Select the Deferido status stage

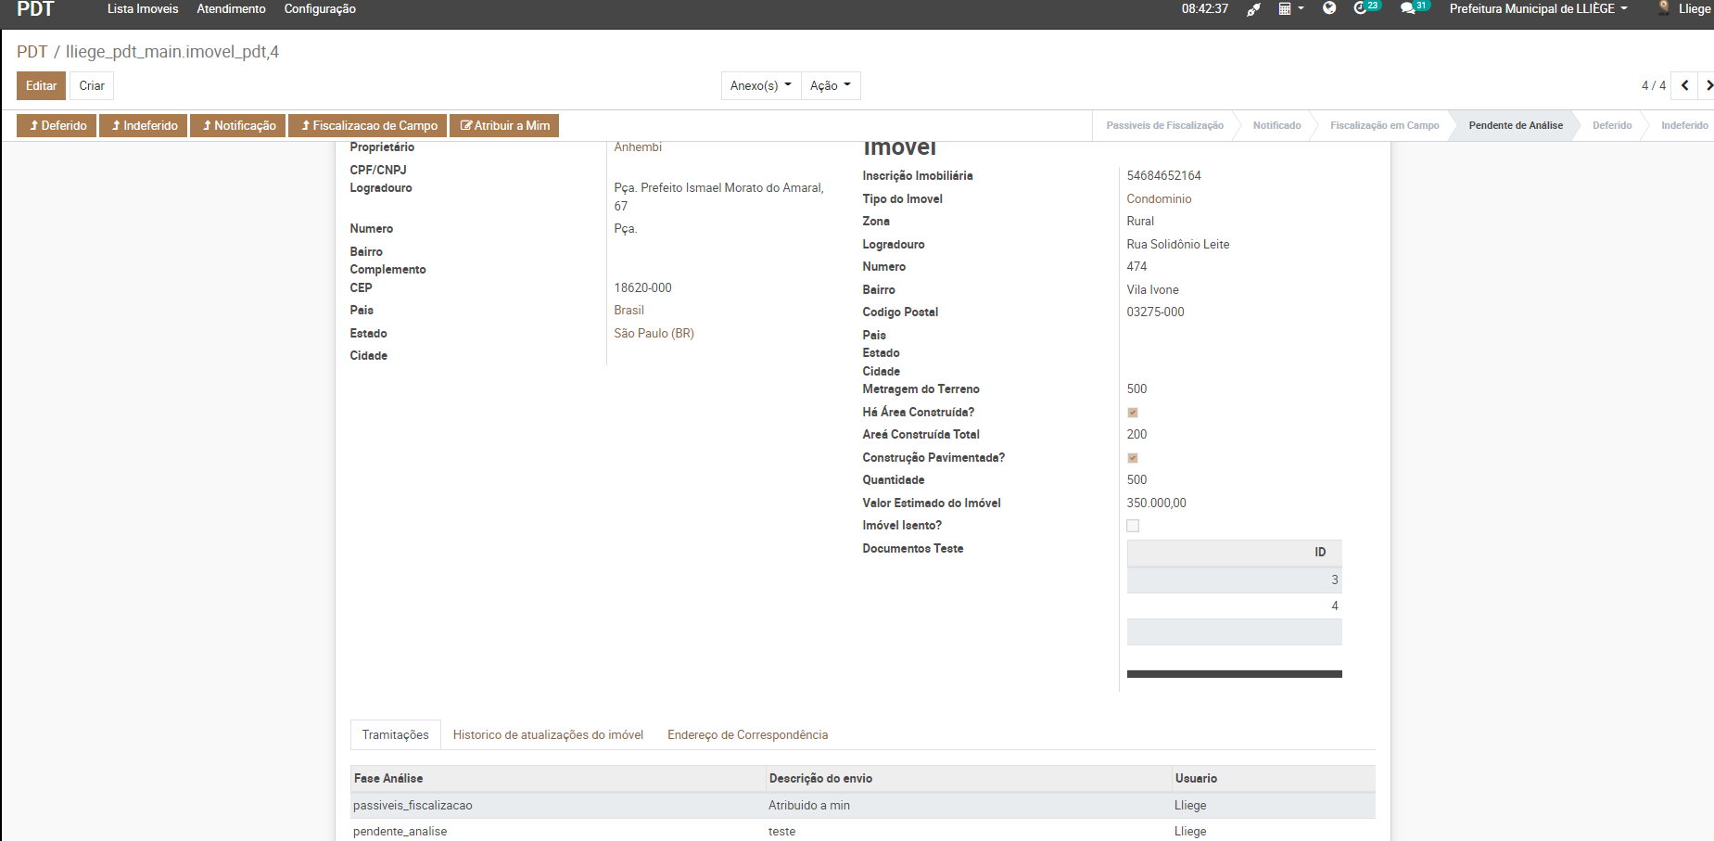coord(1611,125)
